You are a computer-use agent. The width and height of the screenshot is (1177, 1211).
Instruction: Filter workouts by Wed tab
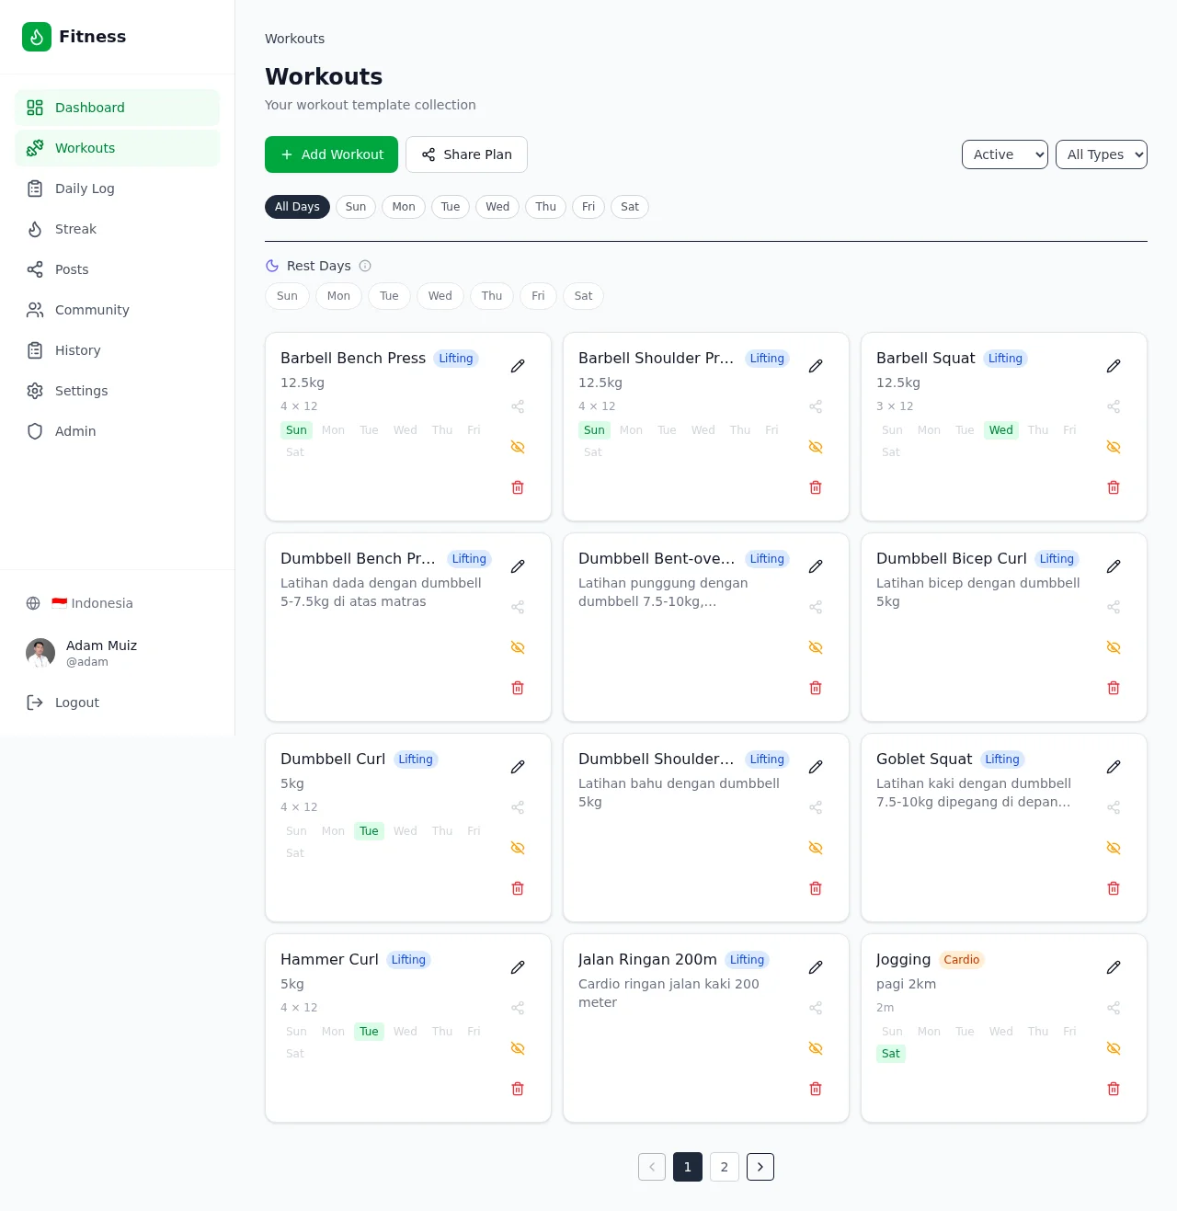point(497,207)
